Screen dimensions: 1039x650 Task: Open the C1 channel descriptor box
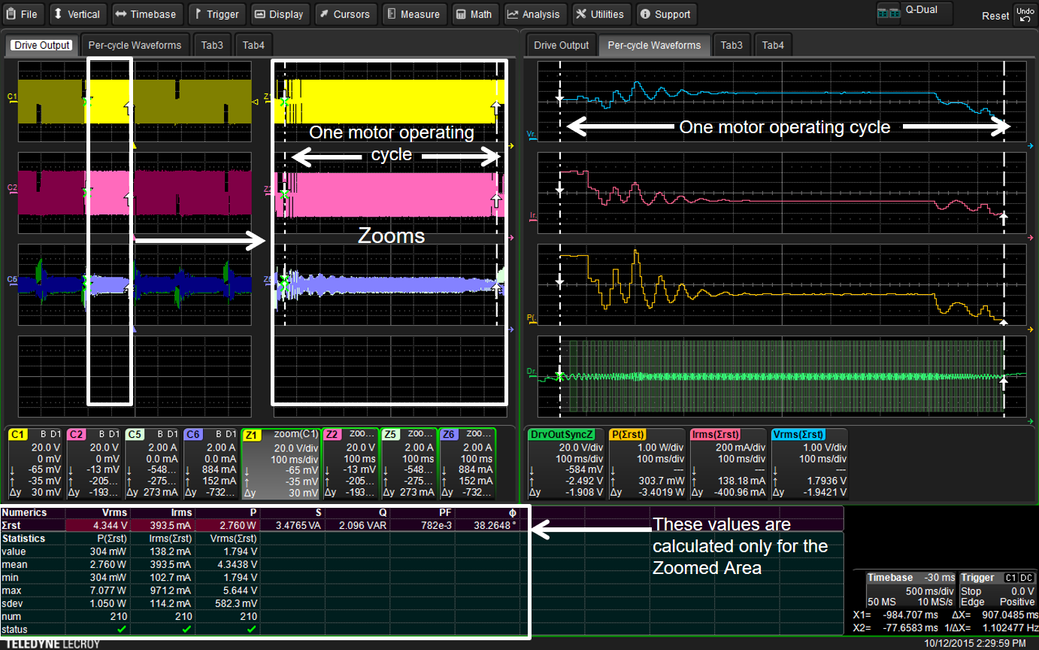tap(35, 463)
